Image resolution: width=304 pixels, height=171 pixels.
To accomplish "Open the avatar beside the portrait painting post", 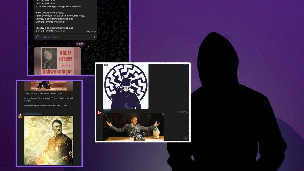I will pyautogui.click(x=20, y=115).
